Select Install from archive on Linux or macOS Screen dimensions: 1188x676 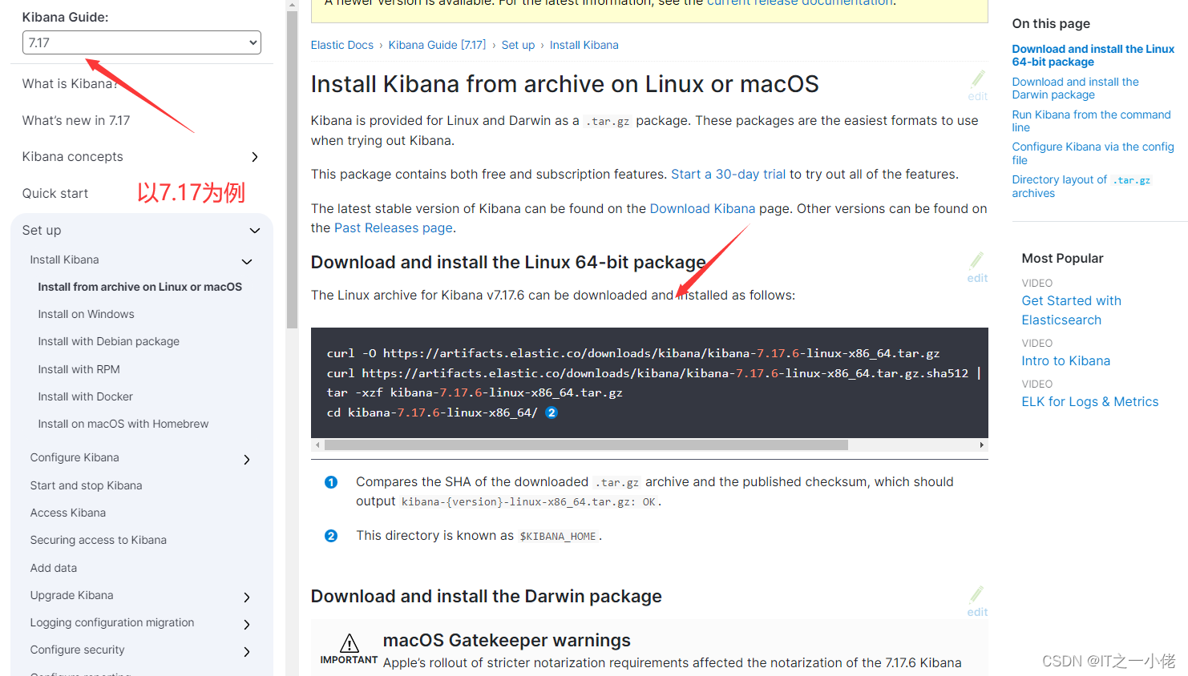[x=139, y=287]
